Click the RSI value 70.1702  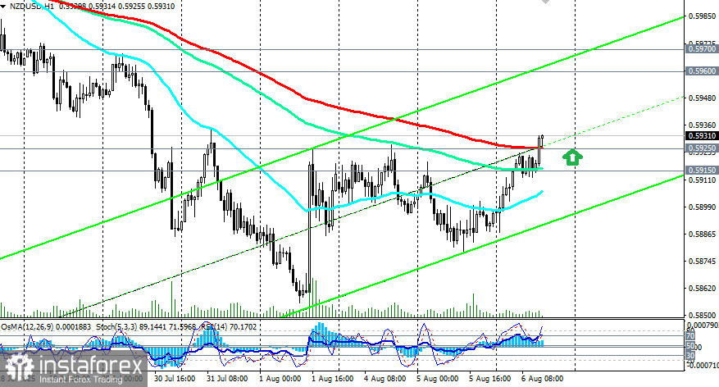point(244,327)
